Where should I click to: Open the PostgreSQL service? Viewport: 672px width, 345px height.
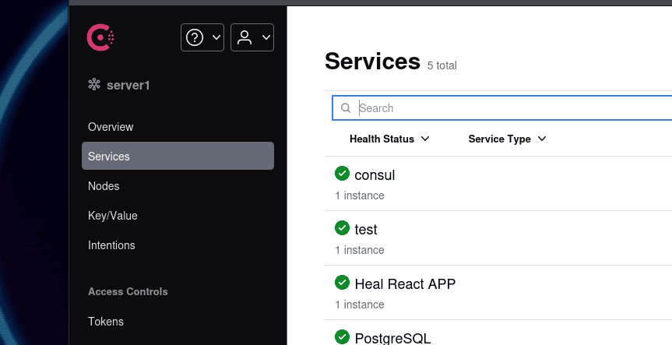tap(392, 338)
